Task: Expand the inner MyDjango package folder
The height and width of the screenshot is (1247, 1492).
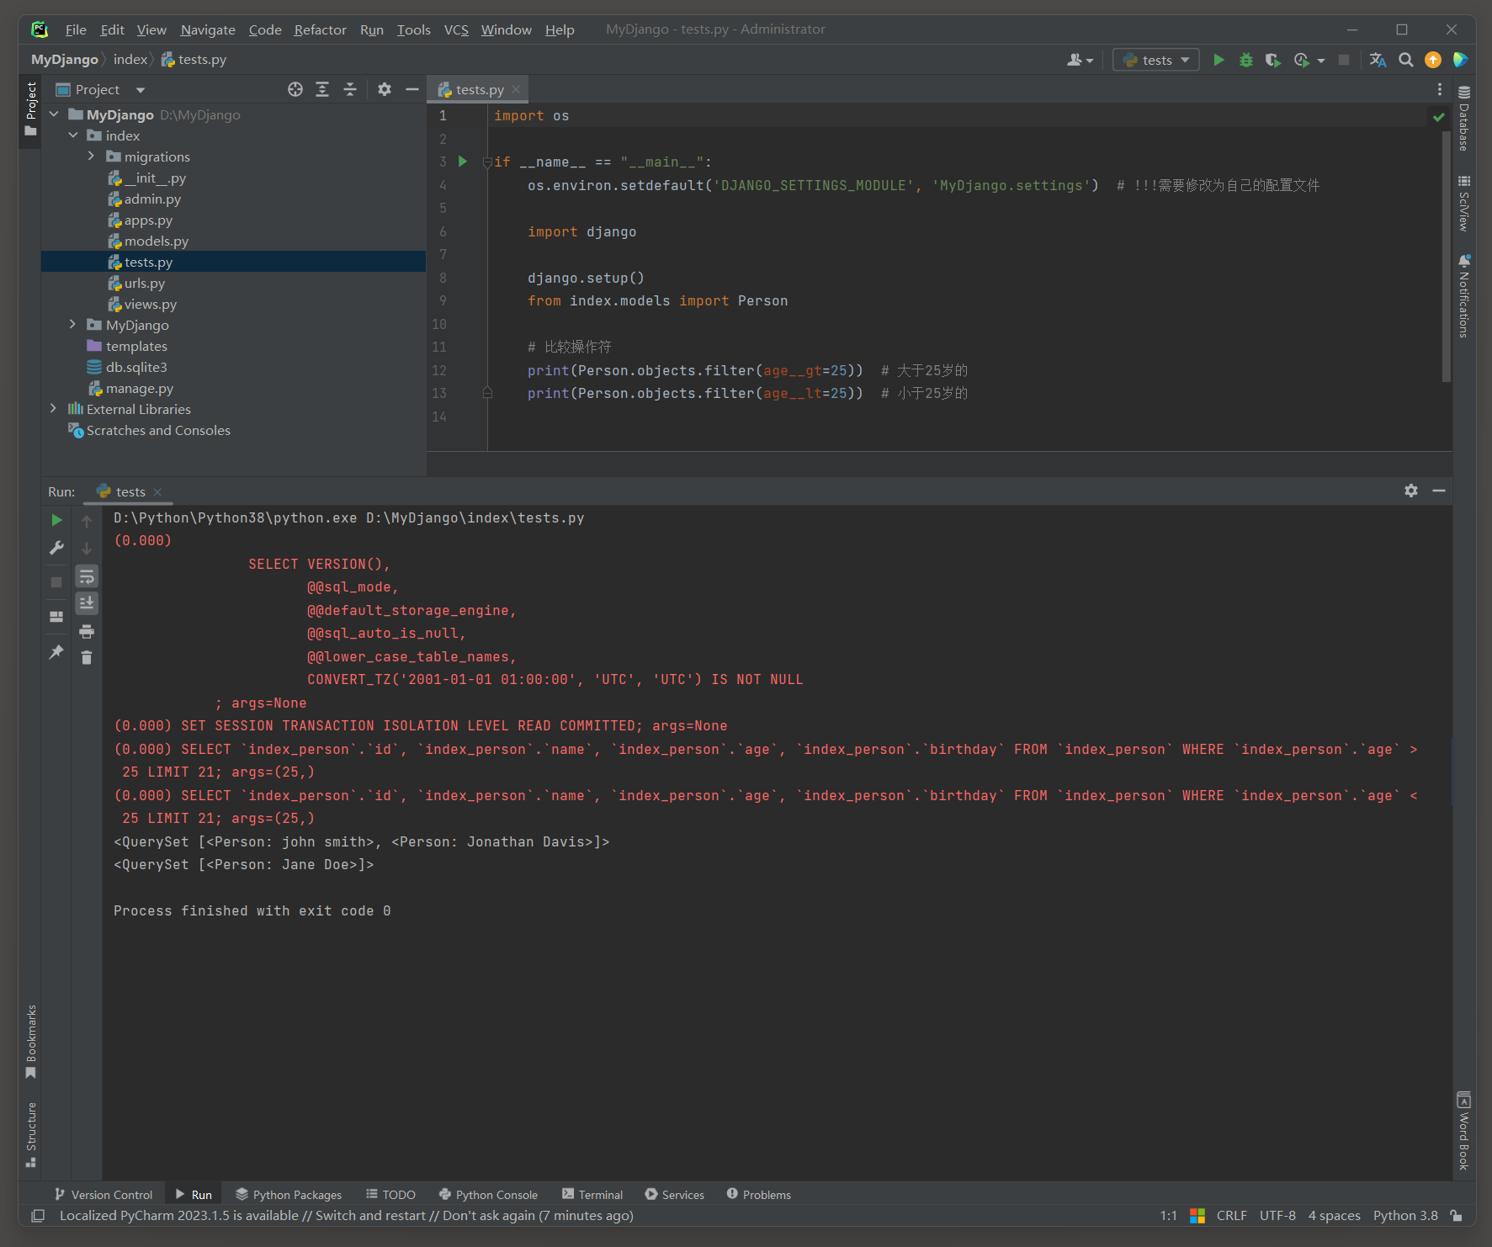Action: 73,325
